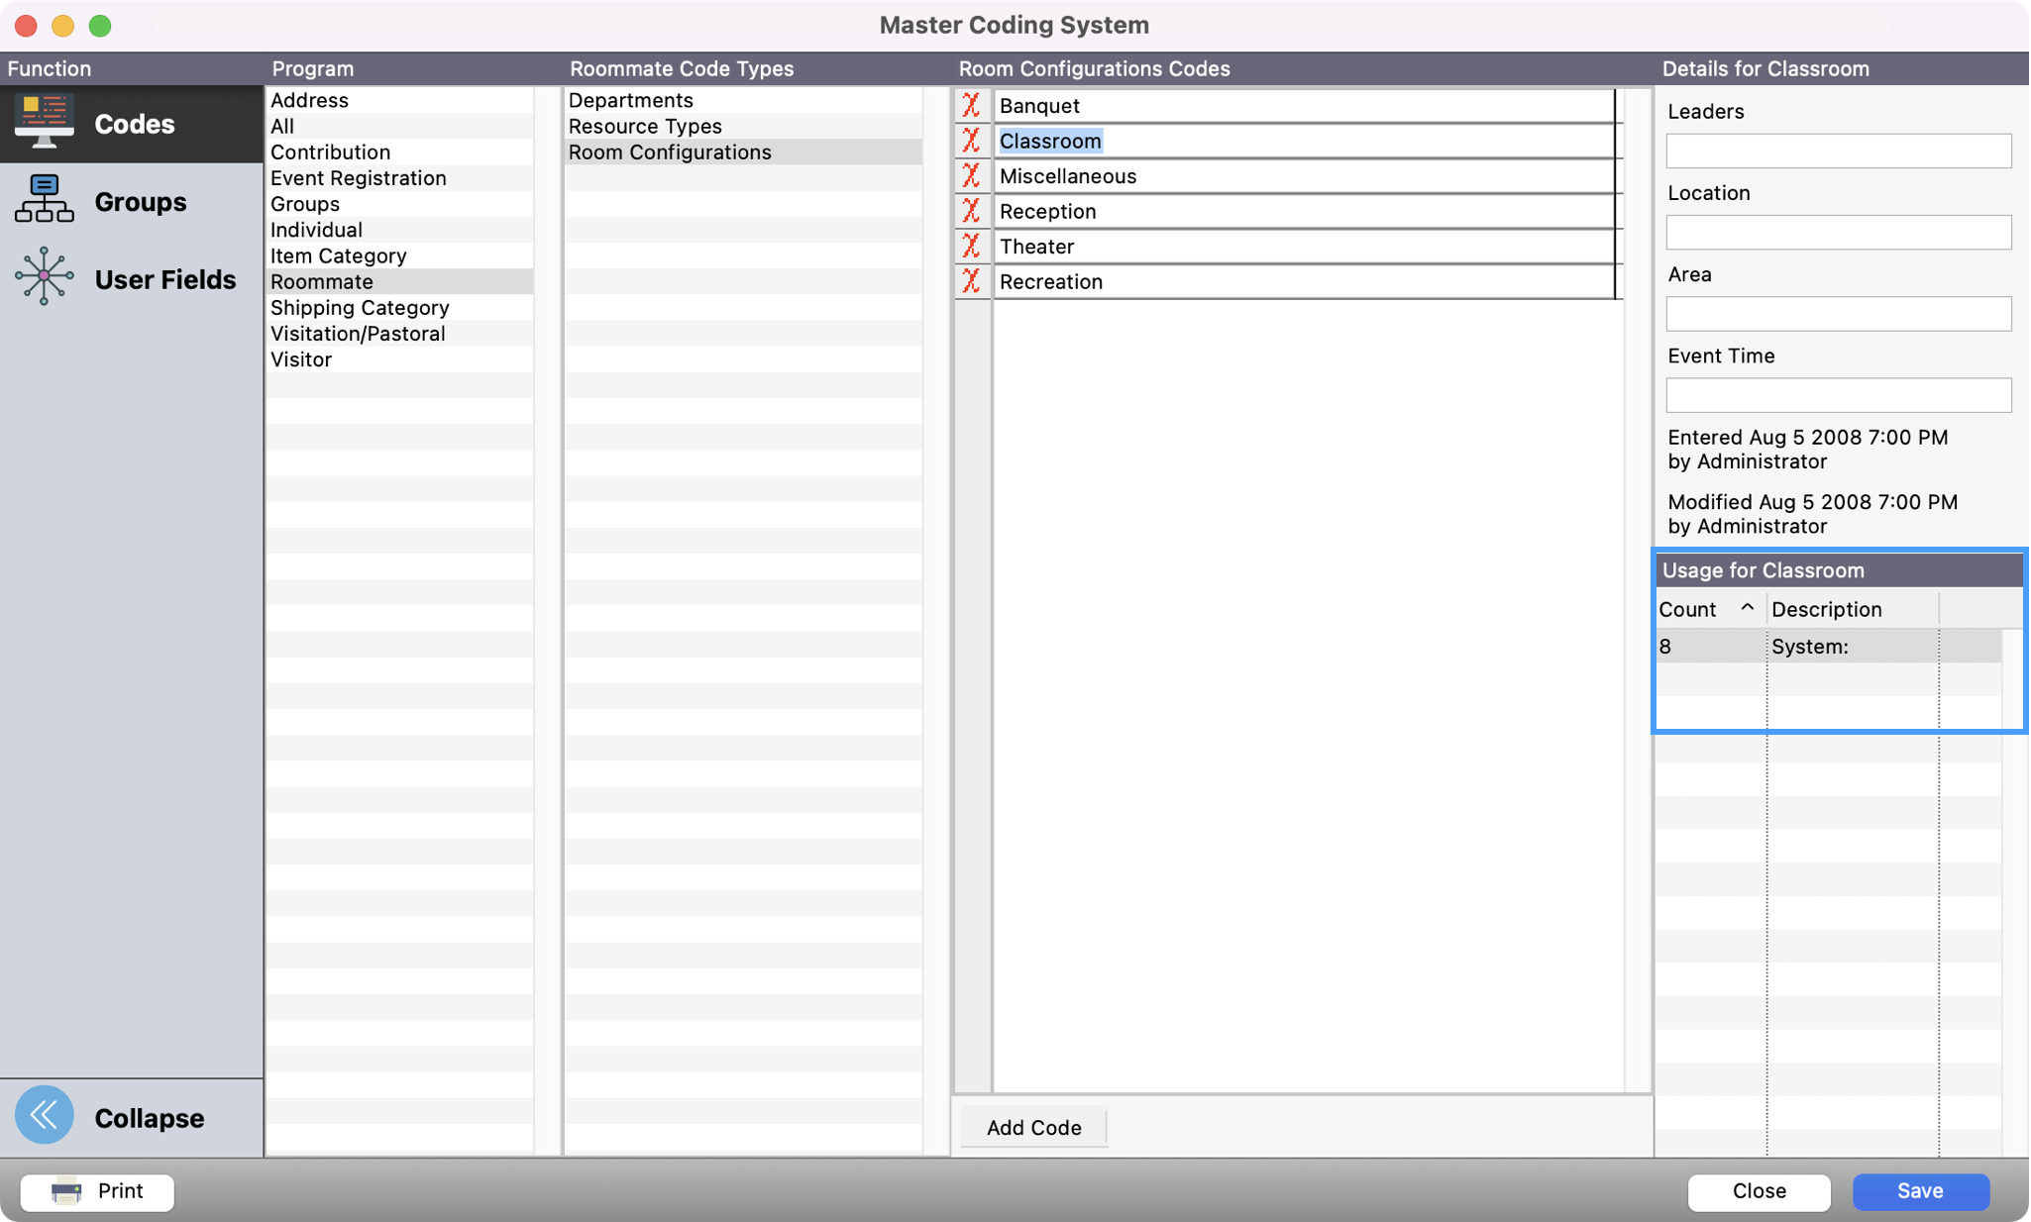Remove Recreation code with red X
The width and height of the screenshot is (2031, 1222).
971,281
